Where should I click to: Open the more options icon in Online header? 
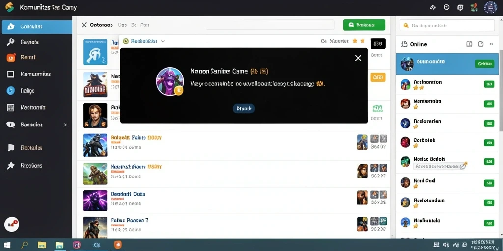pyautogui.click(x=491, y=44)
